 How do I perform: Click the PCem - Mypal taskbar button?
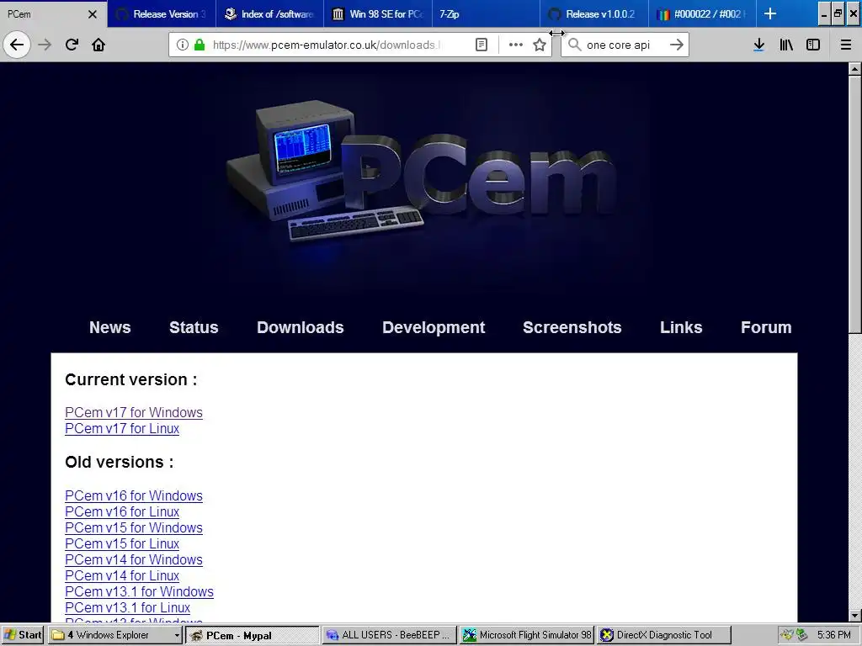click(x=252, y=635)
